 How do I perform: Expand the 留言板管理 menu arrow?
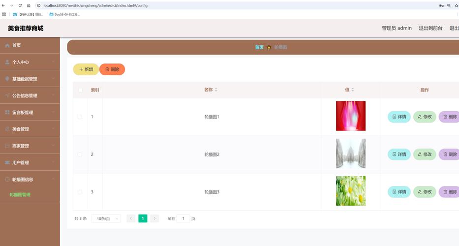pos(53,112)
